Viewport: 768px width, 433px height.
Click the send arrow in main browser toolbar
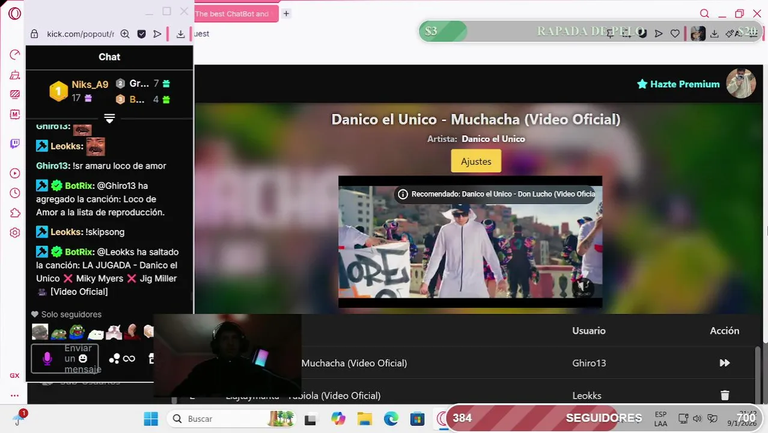pyautogui.click(x=659, y=34)
